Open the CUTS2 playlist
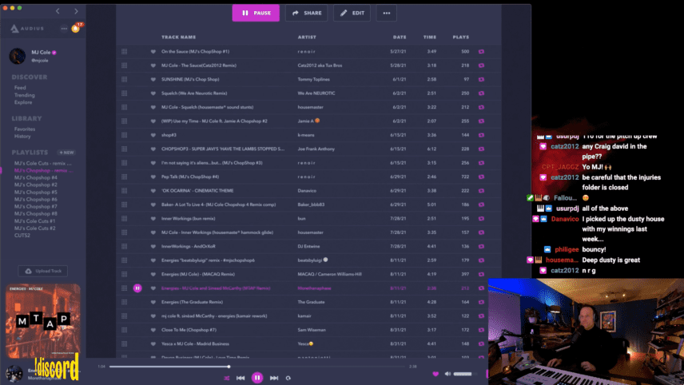 [22, 236]
